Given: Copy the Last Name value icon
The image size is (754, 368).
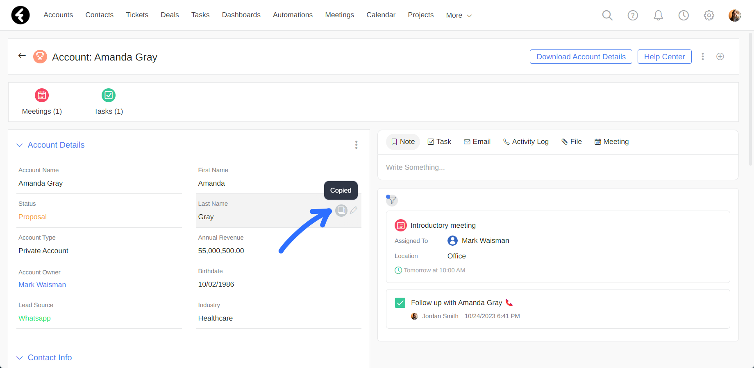Looking at the screenshot, I should (x=341, y=210).
